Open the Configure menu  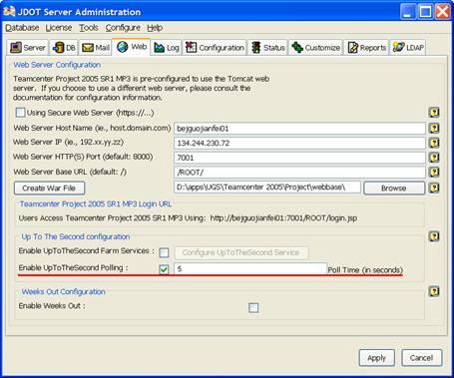123,28
